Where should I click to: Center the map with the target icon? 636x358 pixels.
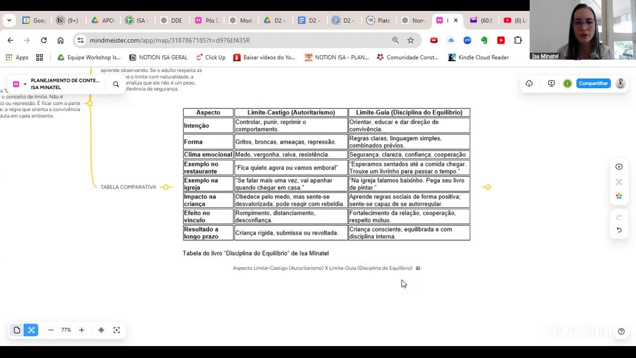101,330
